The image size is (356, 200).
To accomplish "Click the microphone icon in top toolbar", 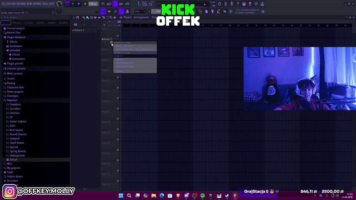I will click(232, 4).
